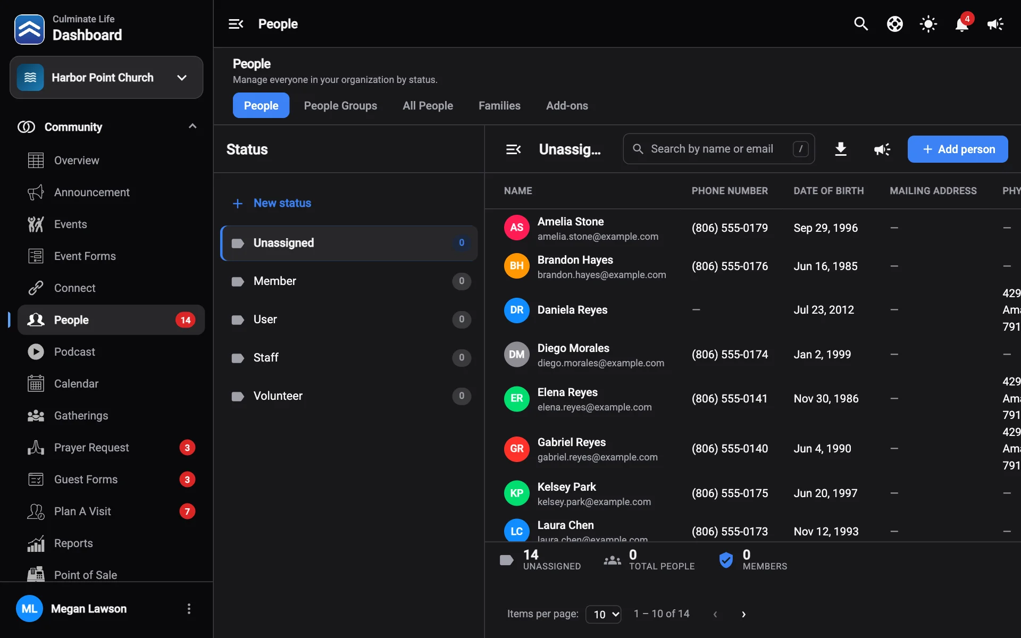This screenshot has width=1021, height=638.
Task: Toggle light theme sun icon
Action: point(928,24)
